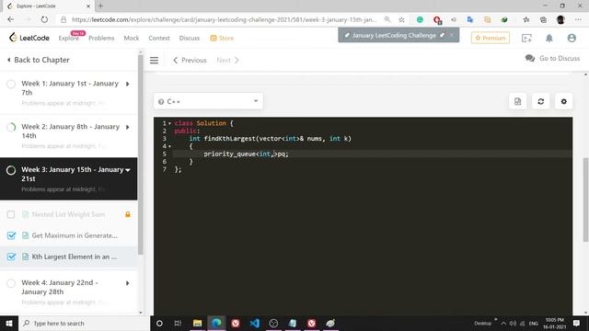The height and width of the screenshot is (331, 589).
Task: Open the Problems menu item
Action: 101,38
